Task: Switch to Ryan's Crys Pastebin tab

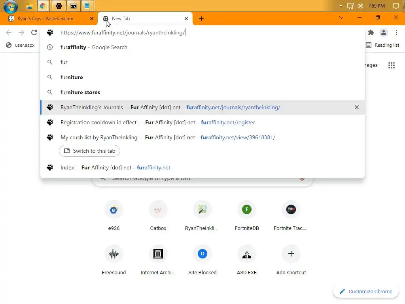Action: tap(49, 19)
